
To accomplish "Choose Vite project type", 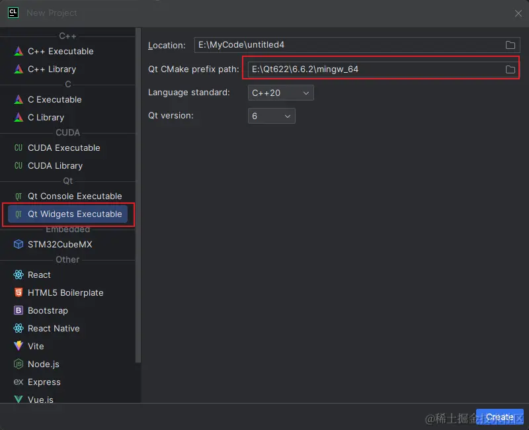I will [x=68, y=346].
